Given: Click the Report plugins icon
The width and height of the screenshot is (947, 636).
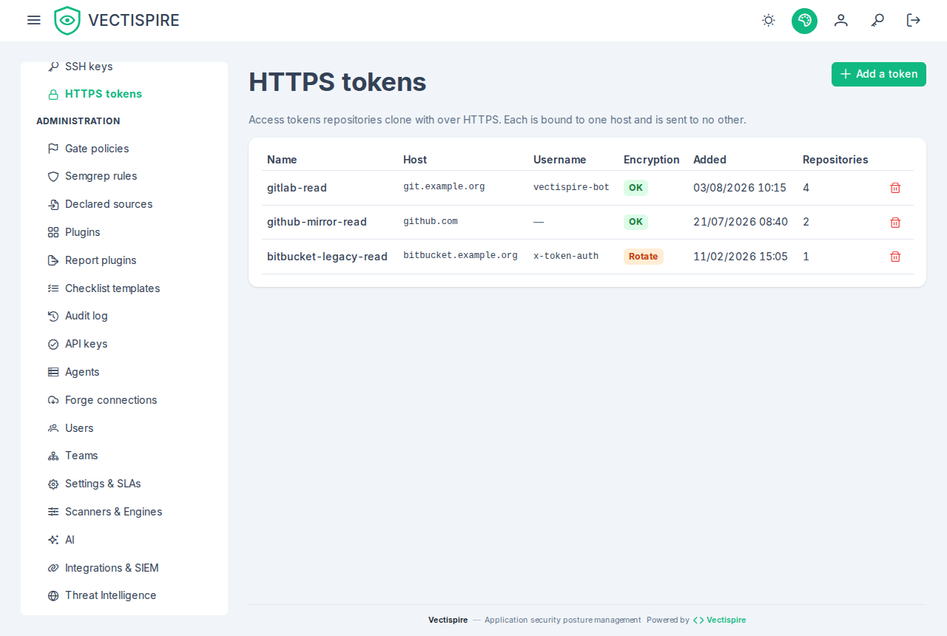Looking at the screenshot, I should (x=53, y=260).
